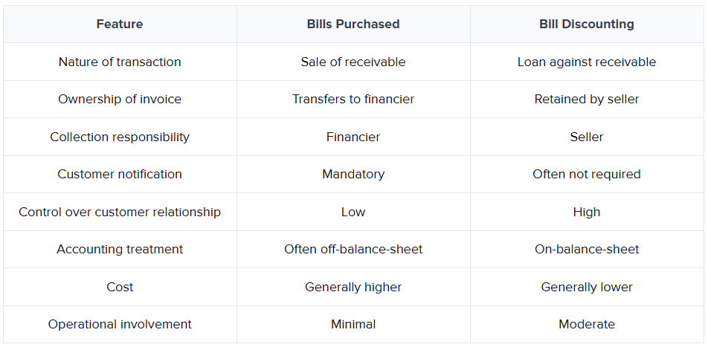Select the Collection responsibility row label
The width and height of the screenshot is (708, 347).
tap(120, 137)
